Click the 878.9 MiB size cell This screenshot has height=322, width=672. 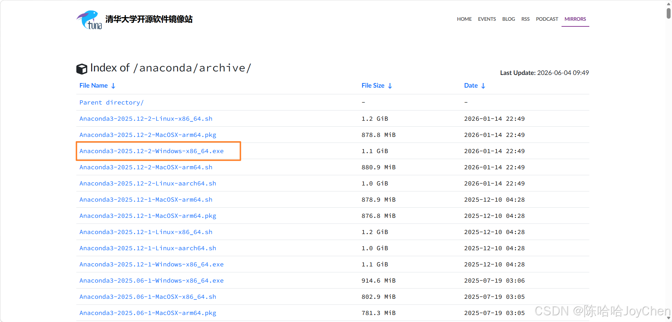379,200
